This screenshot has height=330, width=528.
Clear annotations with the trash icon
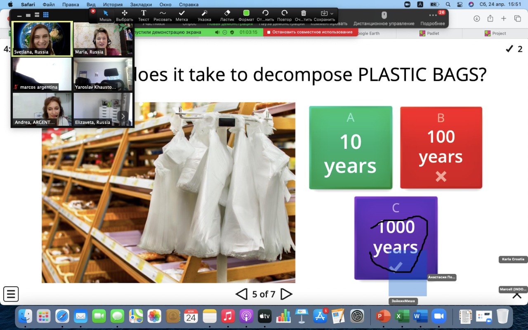coord(304,16)
